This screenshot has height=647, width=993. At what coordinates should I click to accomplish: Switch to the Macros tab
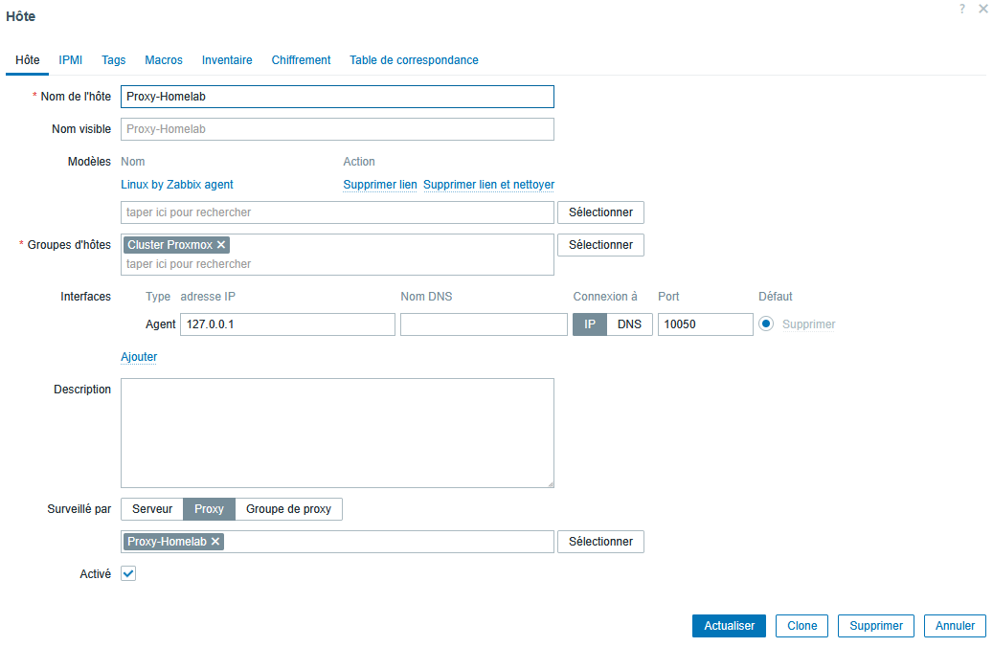[x=163, y=59]
